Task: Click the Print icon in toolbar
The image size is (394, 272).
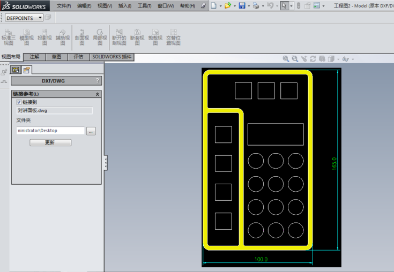Action: pos(256,6)
